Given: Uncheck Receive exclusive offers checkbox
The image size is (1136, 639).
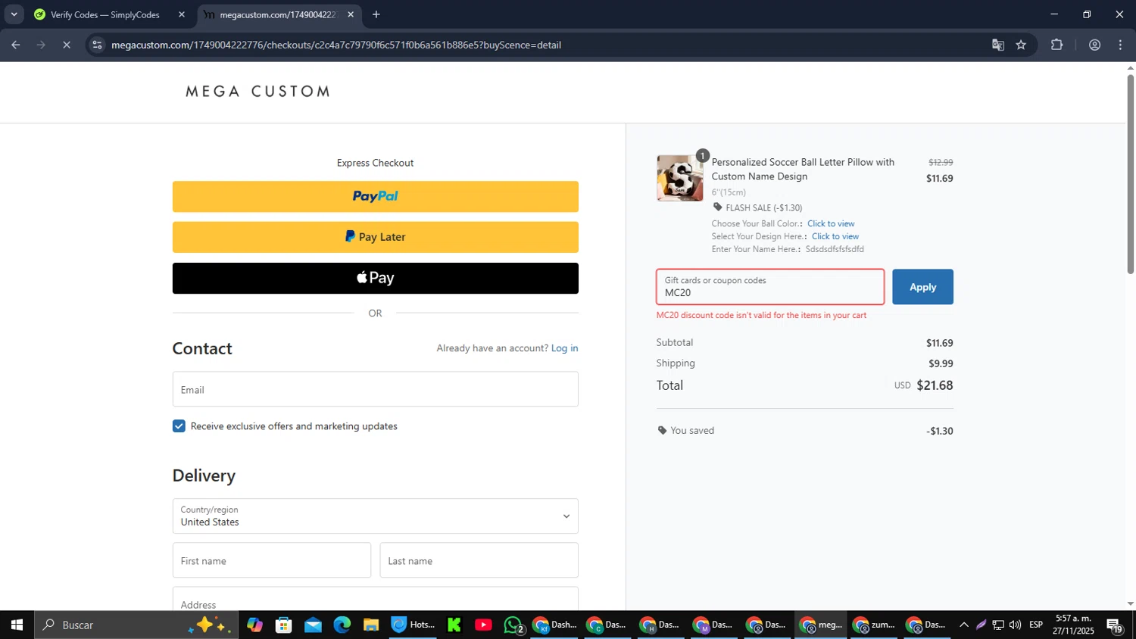Looking at the screenshot, I should (x=179, y=426).
